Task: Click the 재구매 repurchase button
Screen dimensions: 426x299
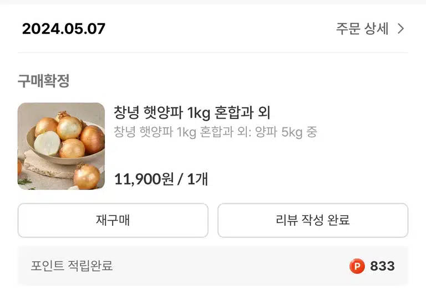Action: click(113, 220)
